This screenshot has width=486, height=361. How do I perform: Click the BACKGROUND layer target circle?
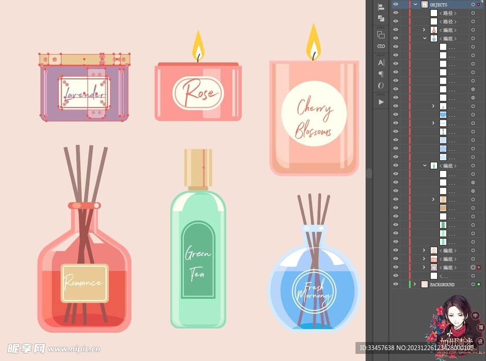click(473, 284)
